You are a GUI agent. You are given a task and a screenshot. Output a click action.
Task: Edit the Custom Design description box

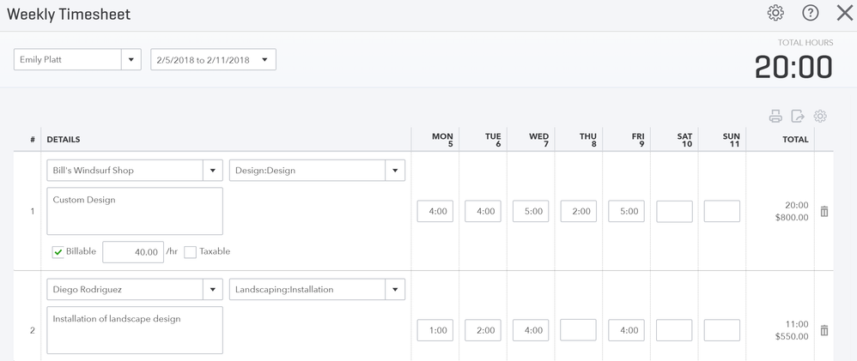[x=135, y=211]
